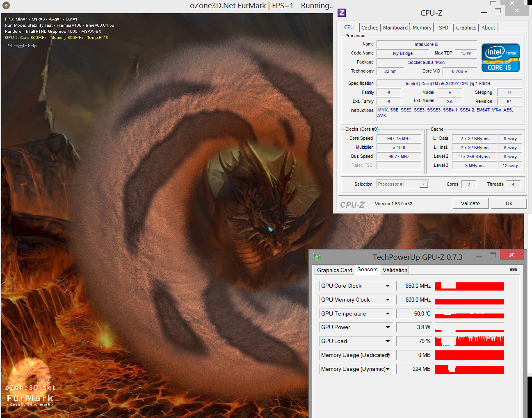Click the Bus Speed value '99.77 MHz'
The height and width of the screenshot is (418, 532).
(399, 157)
